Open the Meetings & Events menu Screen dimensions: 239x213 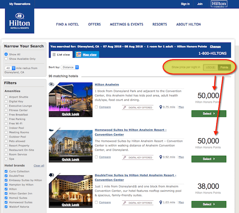tap(127, 24)
